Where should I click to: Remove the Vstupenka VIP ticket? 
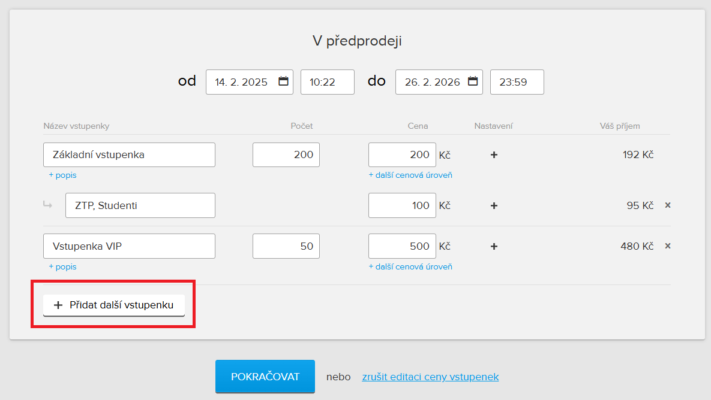(x=668, y=246)
